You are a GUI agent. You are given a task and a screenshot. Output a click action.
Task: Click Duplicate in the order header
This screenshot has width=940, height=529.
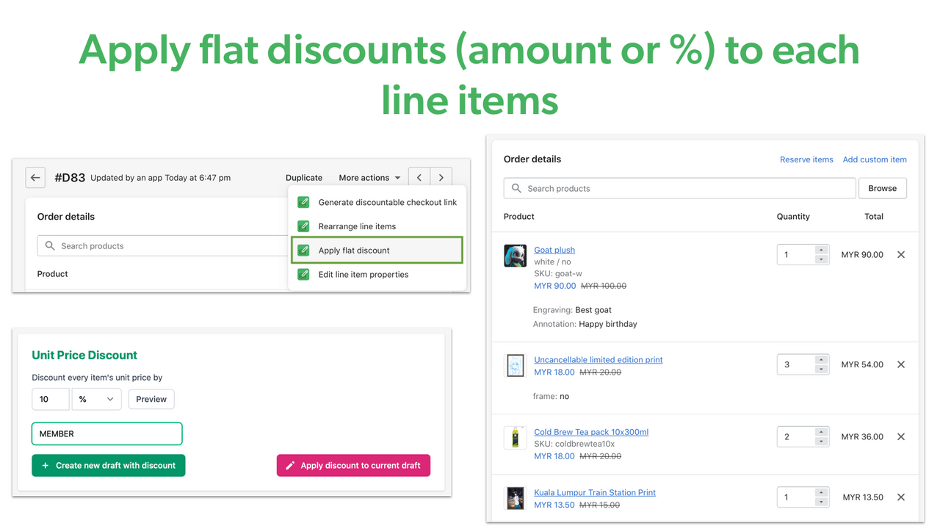(x=304, y=177)
